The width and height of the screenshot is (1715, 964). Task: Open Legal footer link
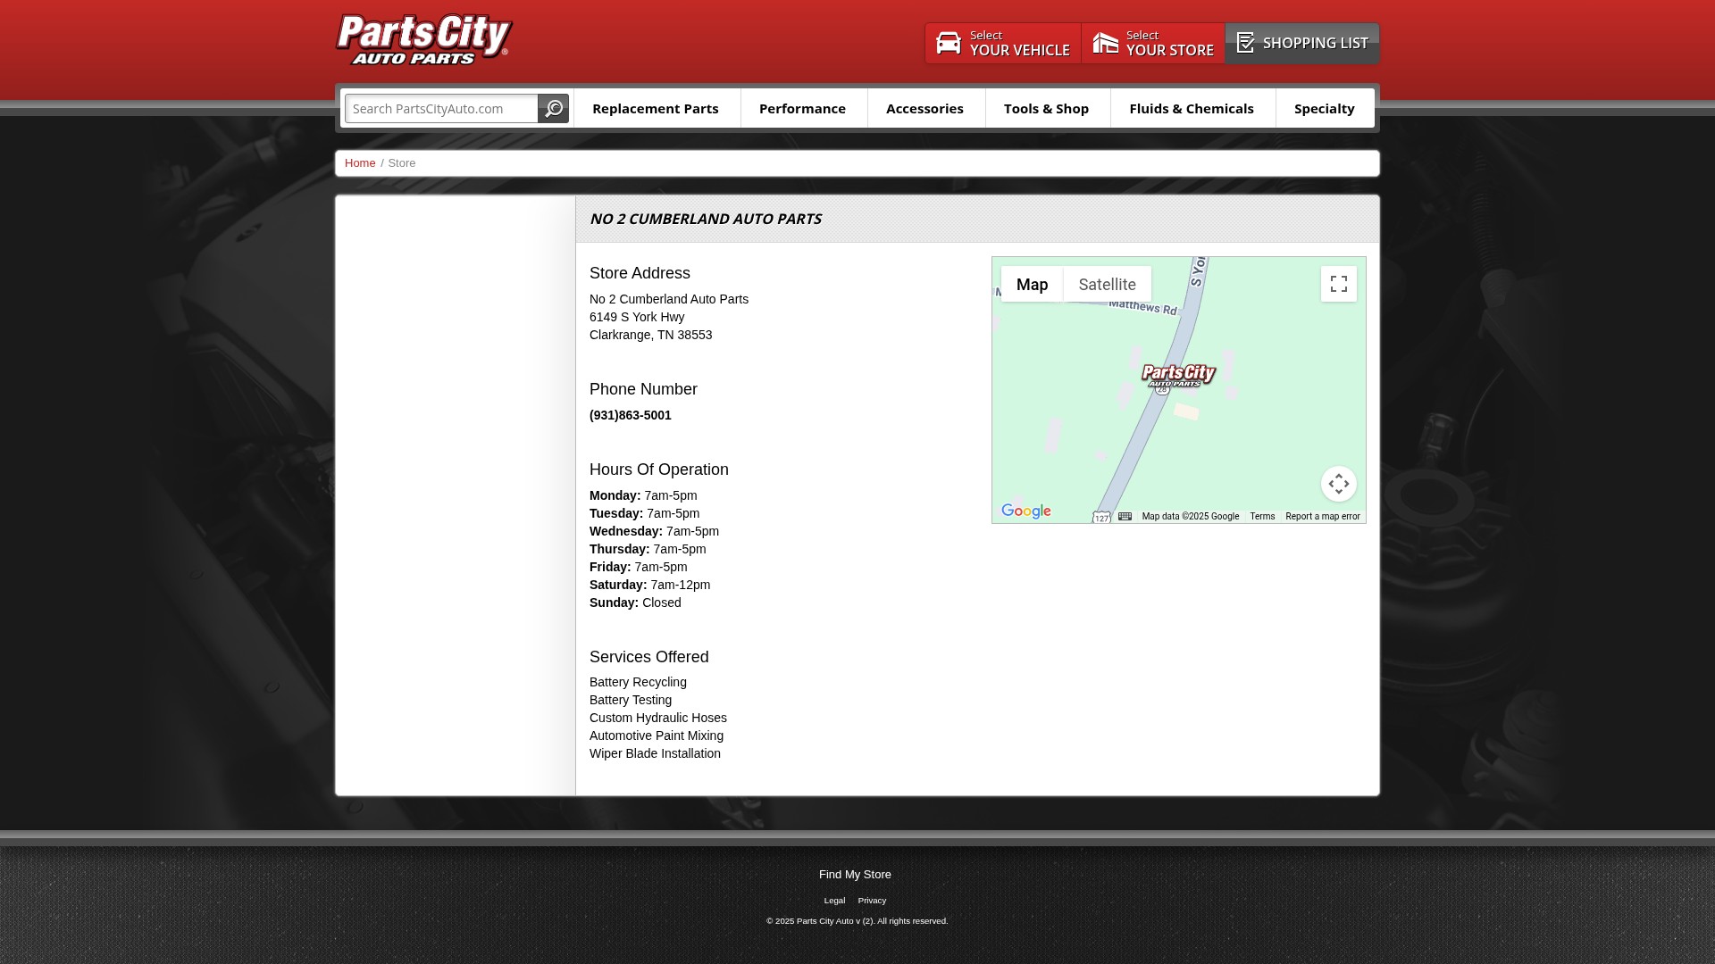834,901
